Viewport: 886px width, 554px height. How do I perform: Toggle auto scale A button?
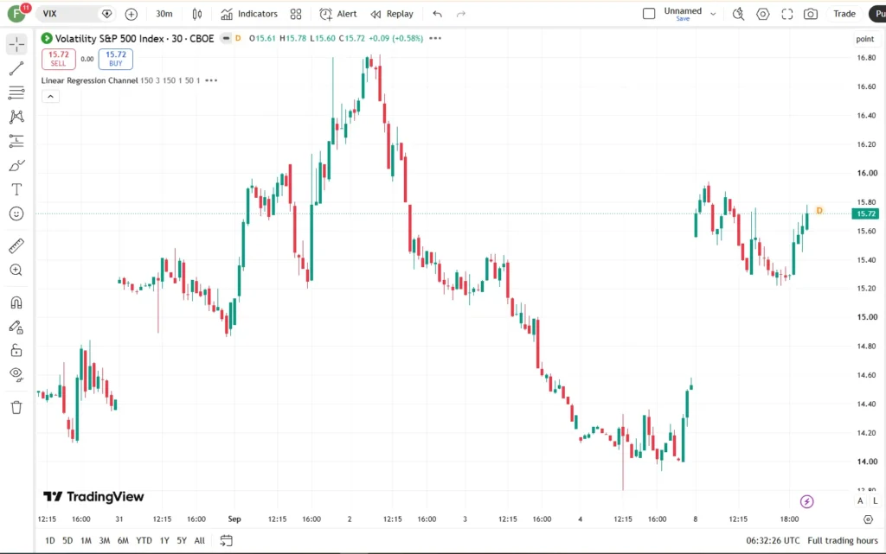coord(861,501)
